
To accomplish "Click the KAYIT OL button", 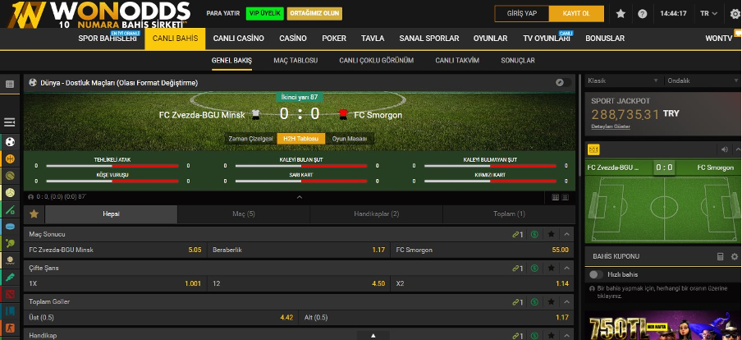I will (576, 14).
